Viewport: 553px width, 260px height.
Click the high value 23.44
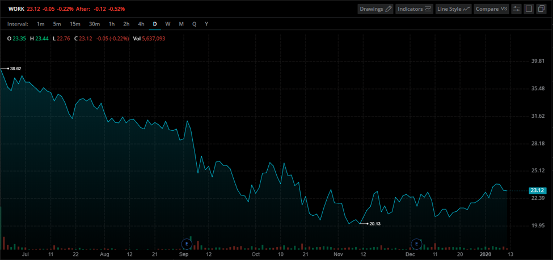(42, 39)
